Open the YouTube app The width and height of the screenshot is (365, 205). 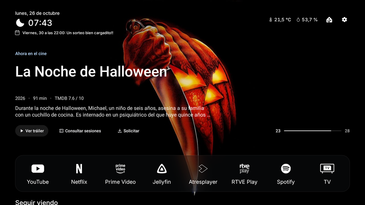tap(38, 174)
